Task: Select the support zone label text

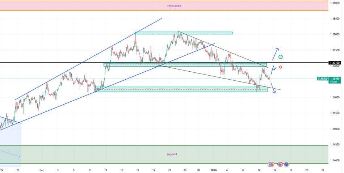Action: click(172, 155)
